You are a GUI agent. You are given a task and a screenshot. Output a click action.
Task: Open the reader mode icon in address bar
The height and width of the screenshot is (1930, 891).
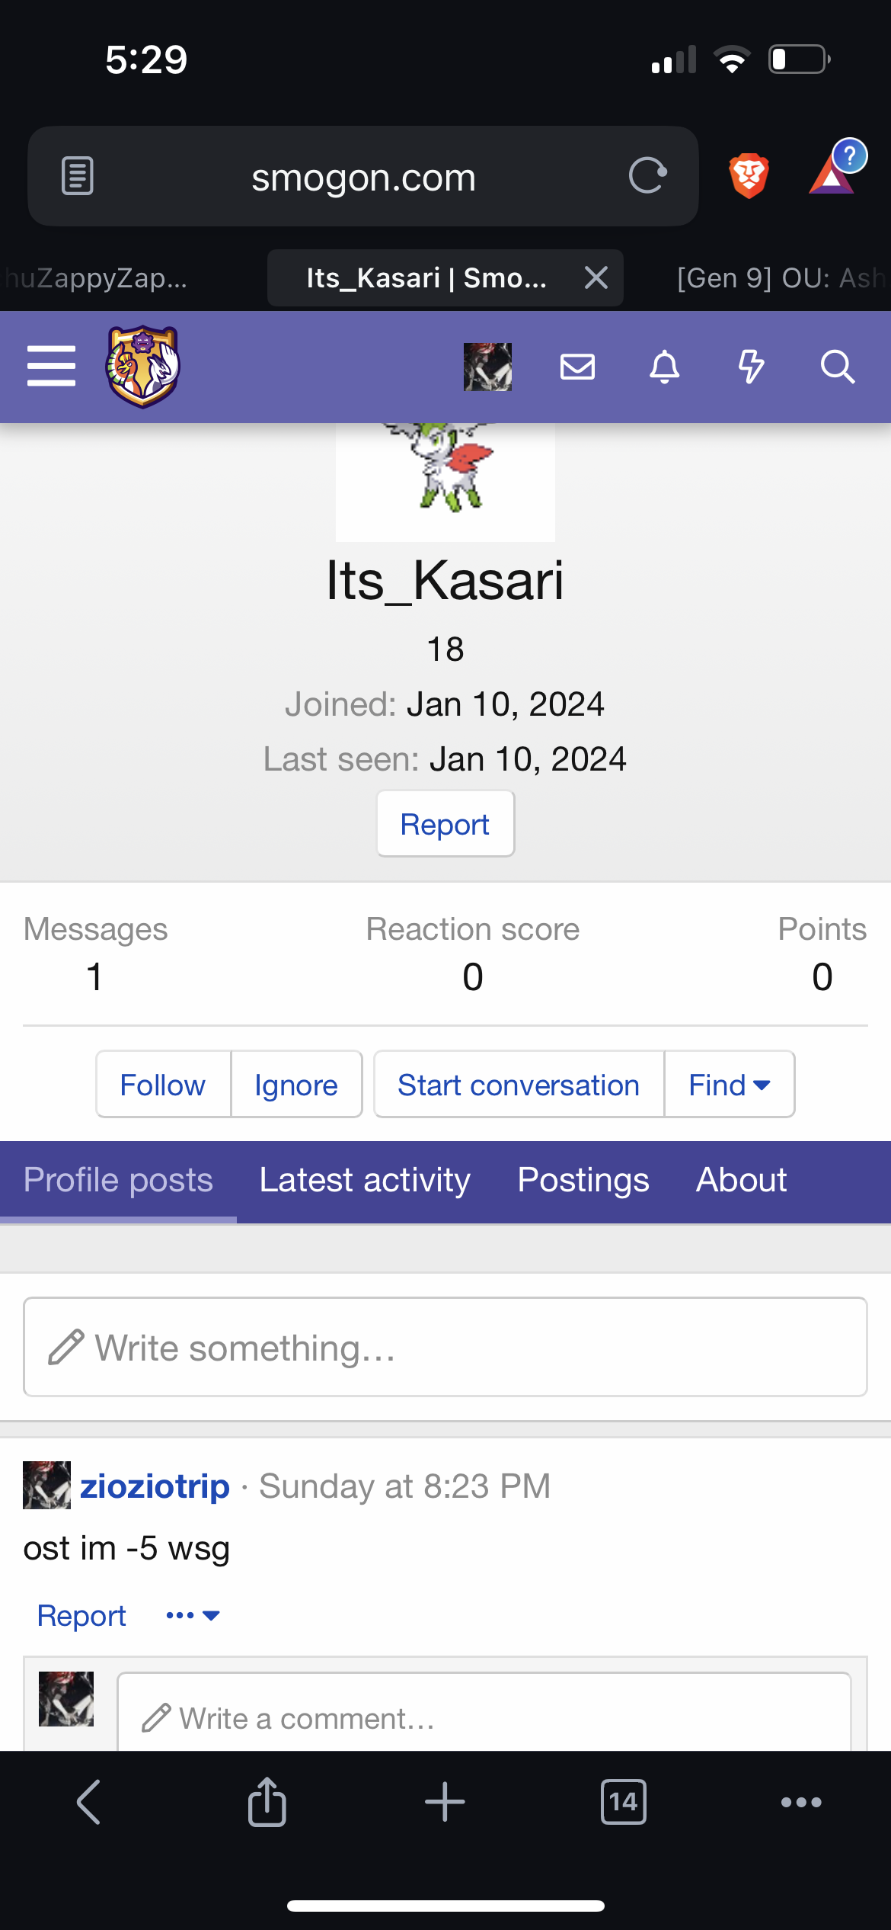pyautogui.click(x=77, y=176)
